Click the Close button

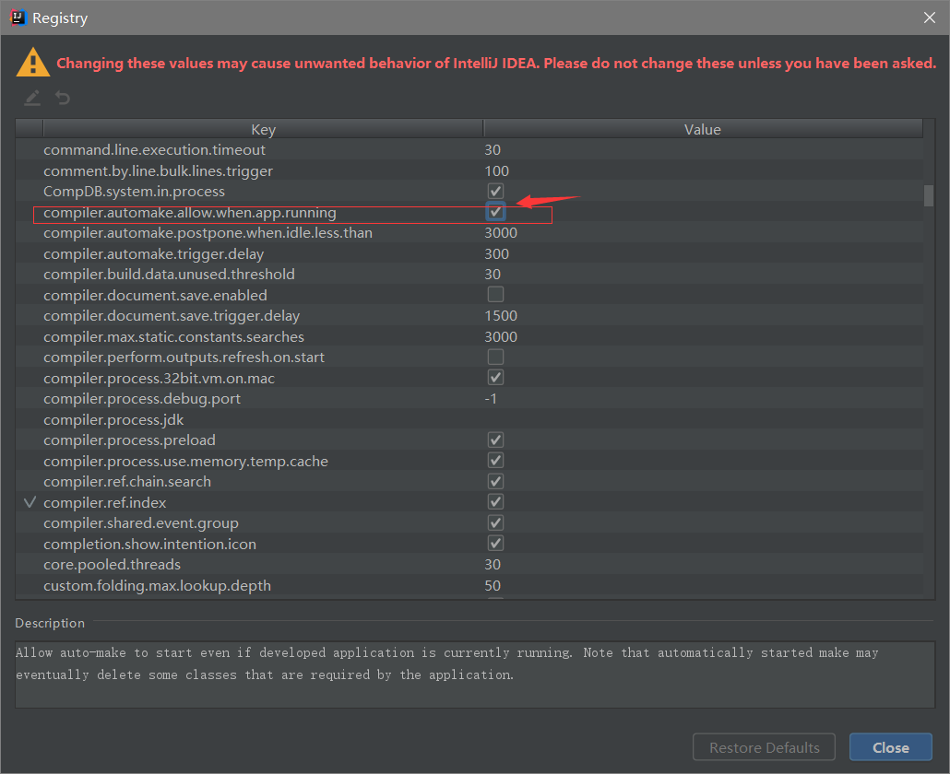click(x=891, y=747)
